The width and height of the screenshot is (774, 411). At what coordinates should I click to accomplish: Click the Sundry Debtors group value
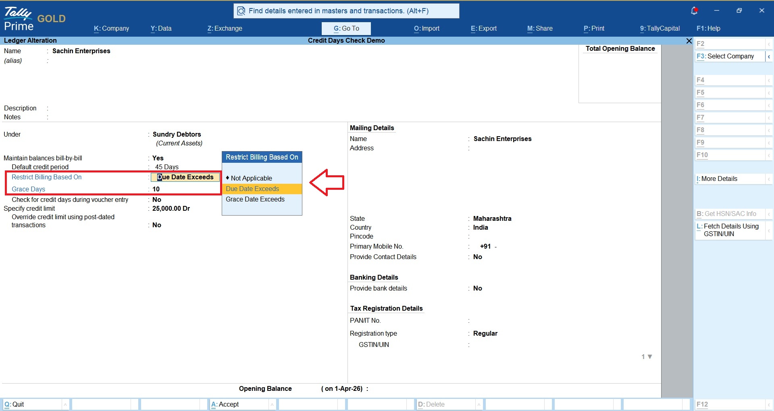177,134
